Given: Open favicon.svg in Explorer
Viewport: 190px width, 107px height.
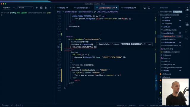Looking at the screenshot, I should point(168,49).
